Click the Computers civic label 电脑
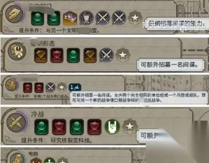Image resolution: width=209 pixels, height=163 pixels. [x=33, y=154]
